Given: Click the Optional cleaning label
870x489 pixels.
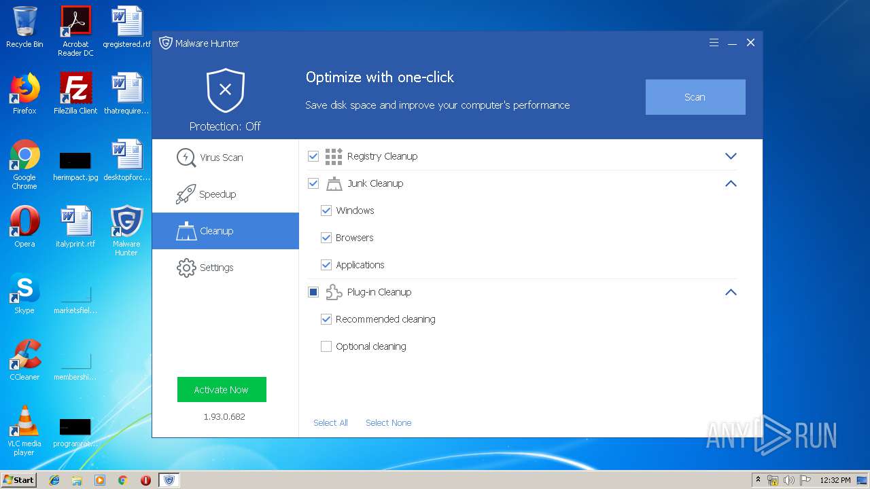Looking at the screenshot, I should click(370, 346).
